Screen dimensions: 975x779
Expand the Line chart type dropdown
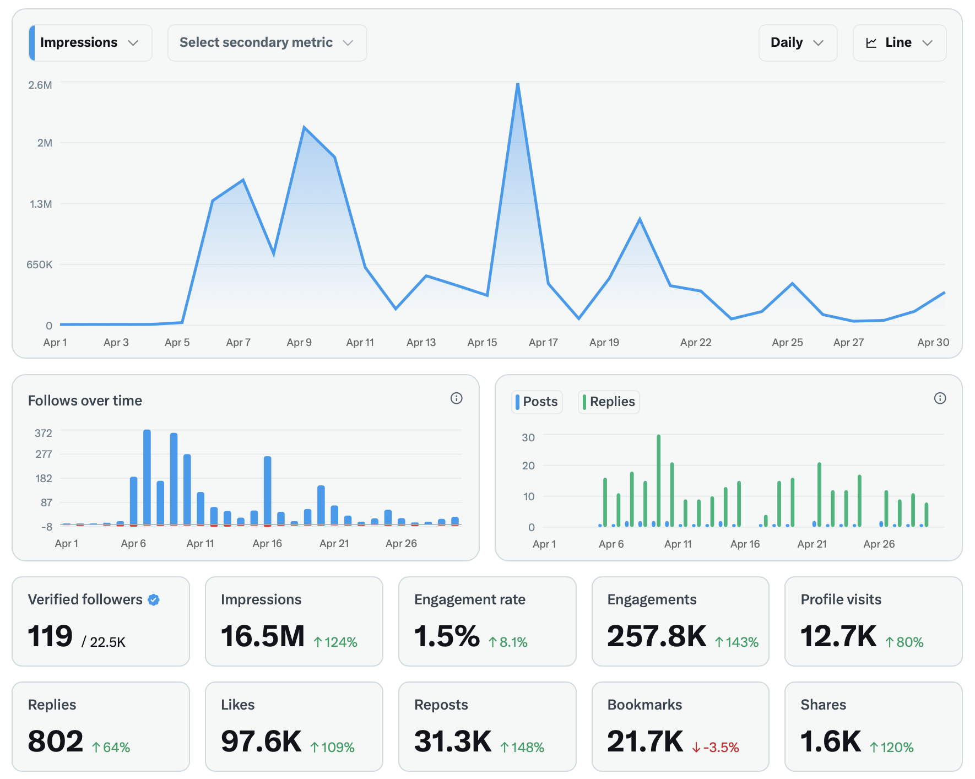pyautogui.click(x=899, y=43)
